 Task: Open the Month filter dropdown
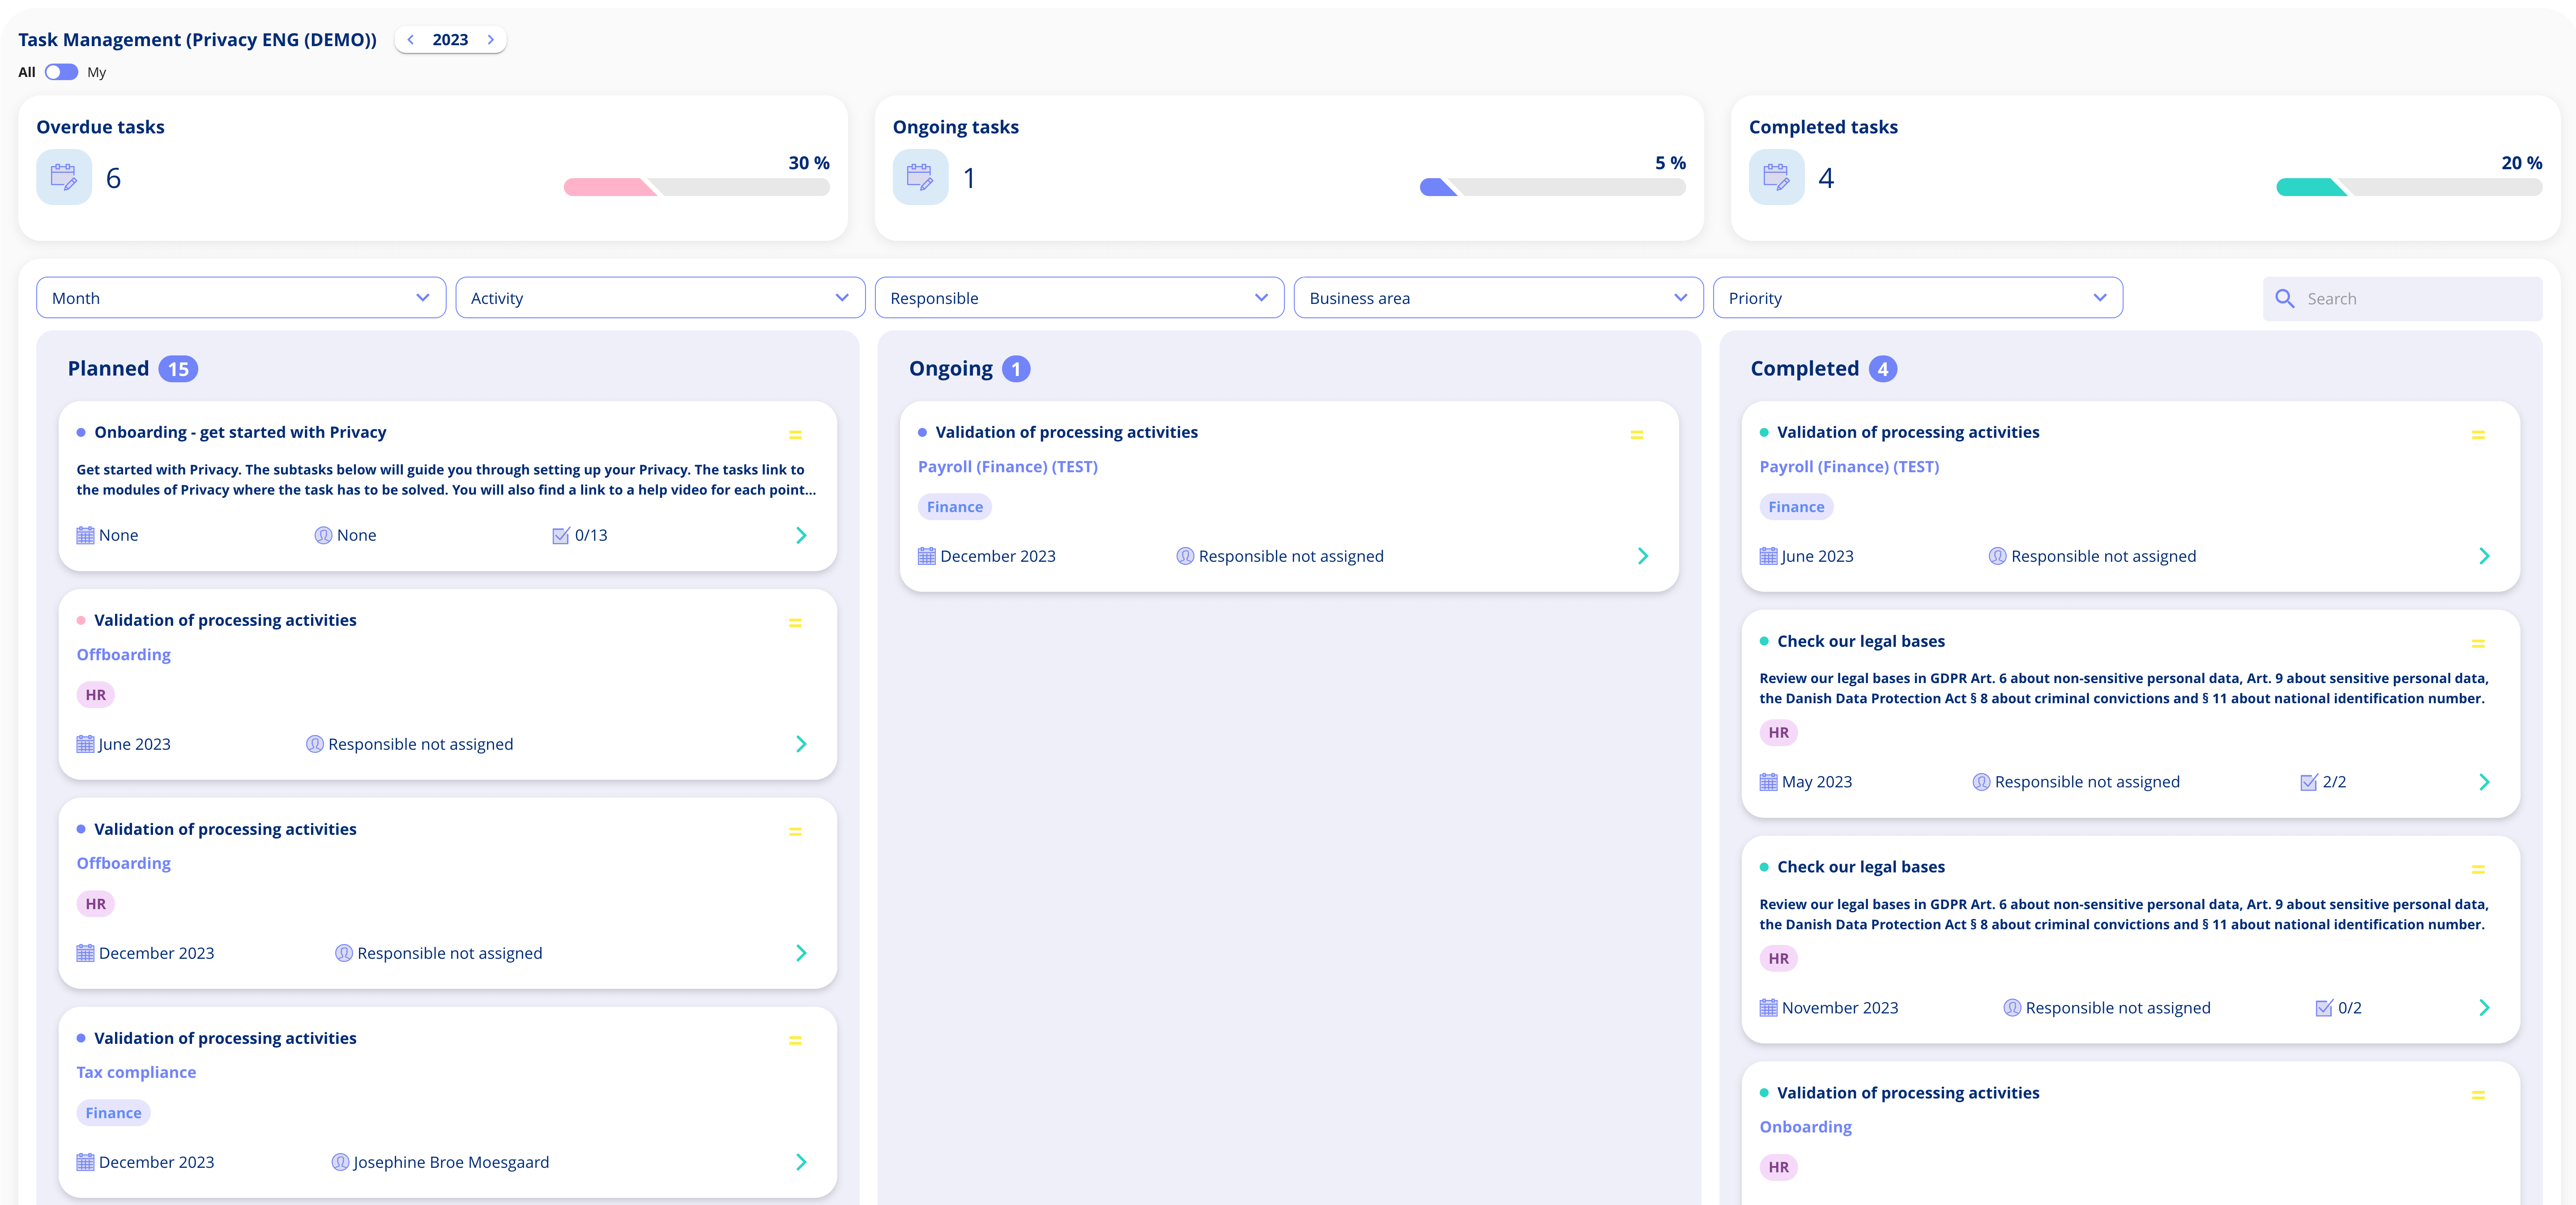[x=240, y=297]
